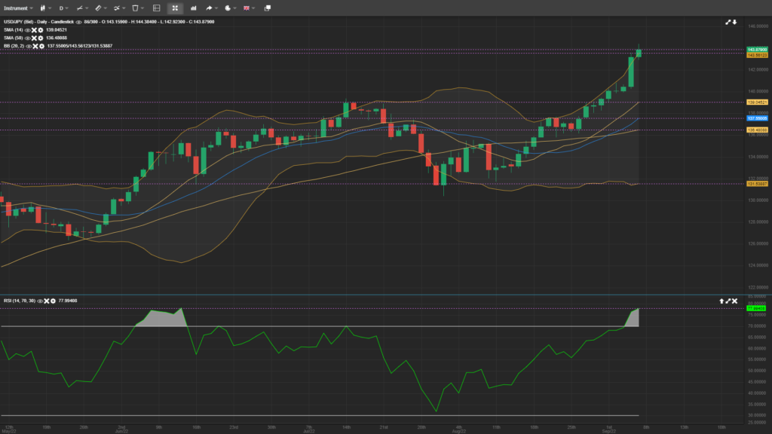Remove SMA (14) with its X button

point(35,29)
